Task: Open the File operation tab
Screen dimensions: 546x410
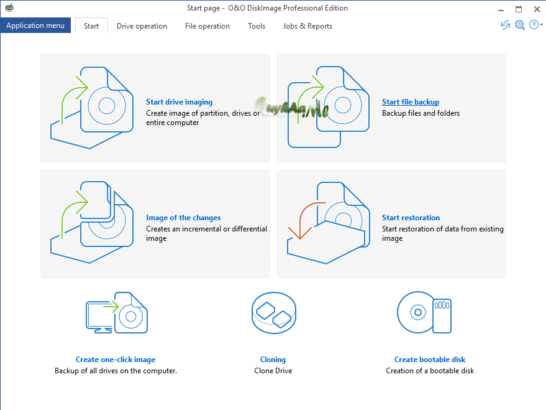Action: 207,26
